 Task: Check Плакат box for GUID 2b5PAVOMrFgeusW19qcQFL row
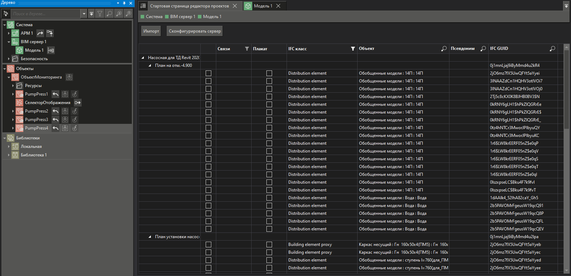(x=269, y=221)
